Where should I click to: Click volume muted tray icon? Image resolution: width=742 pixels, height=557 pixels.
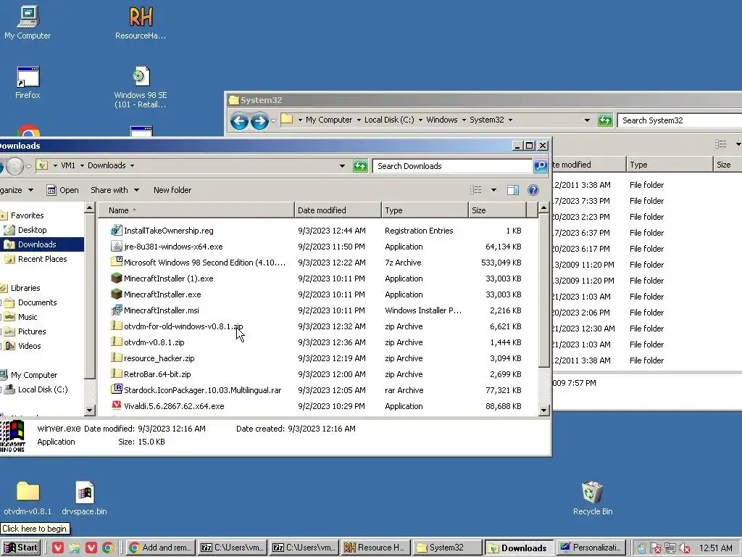coord(684,548)
